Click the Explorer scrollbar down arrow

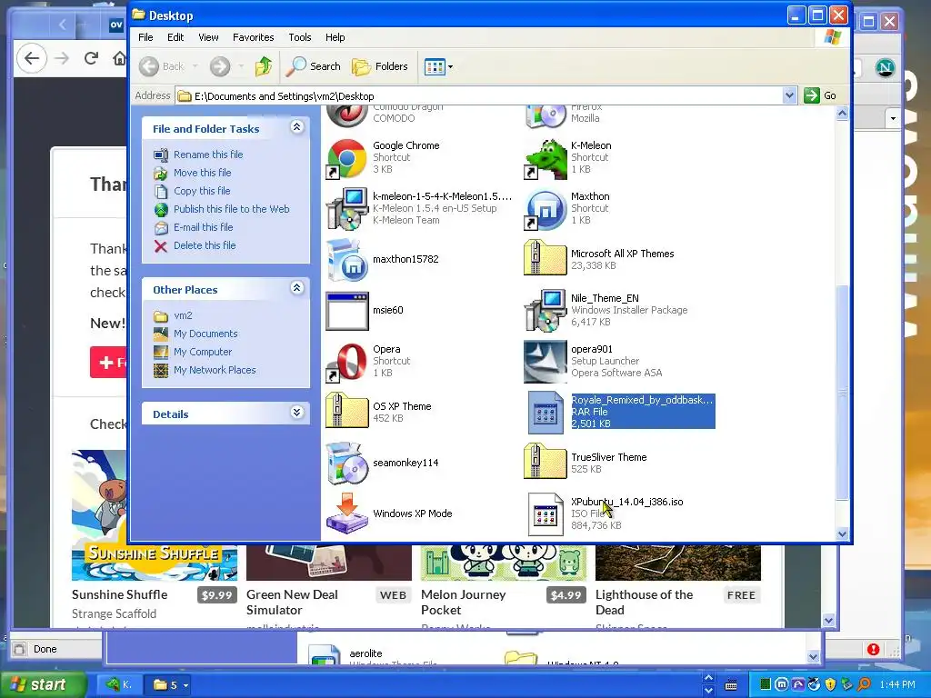(x=843, y=533)
